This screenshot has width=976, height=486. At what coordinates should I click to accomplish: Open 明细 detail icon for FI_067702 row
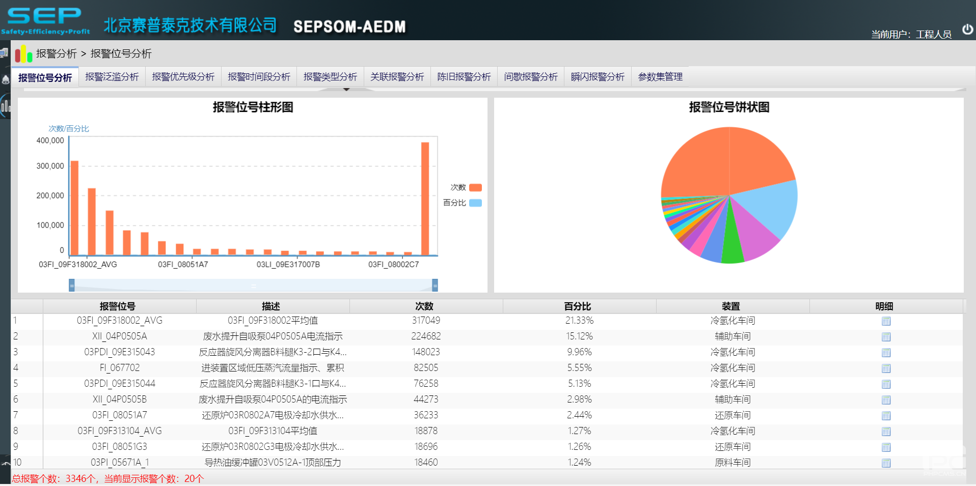pos(886,368)
